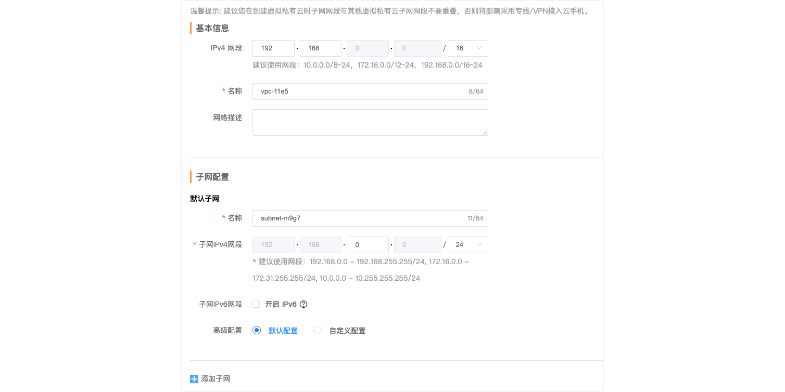Click the 网络描述 description text area
Viewport: 785px width, 392px height.
click(x=370, y=122)
